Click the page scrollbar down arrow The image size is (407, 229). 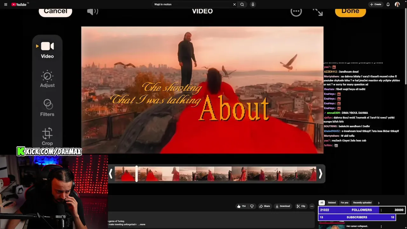coord(405,227)
